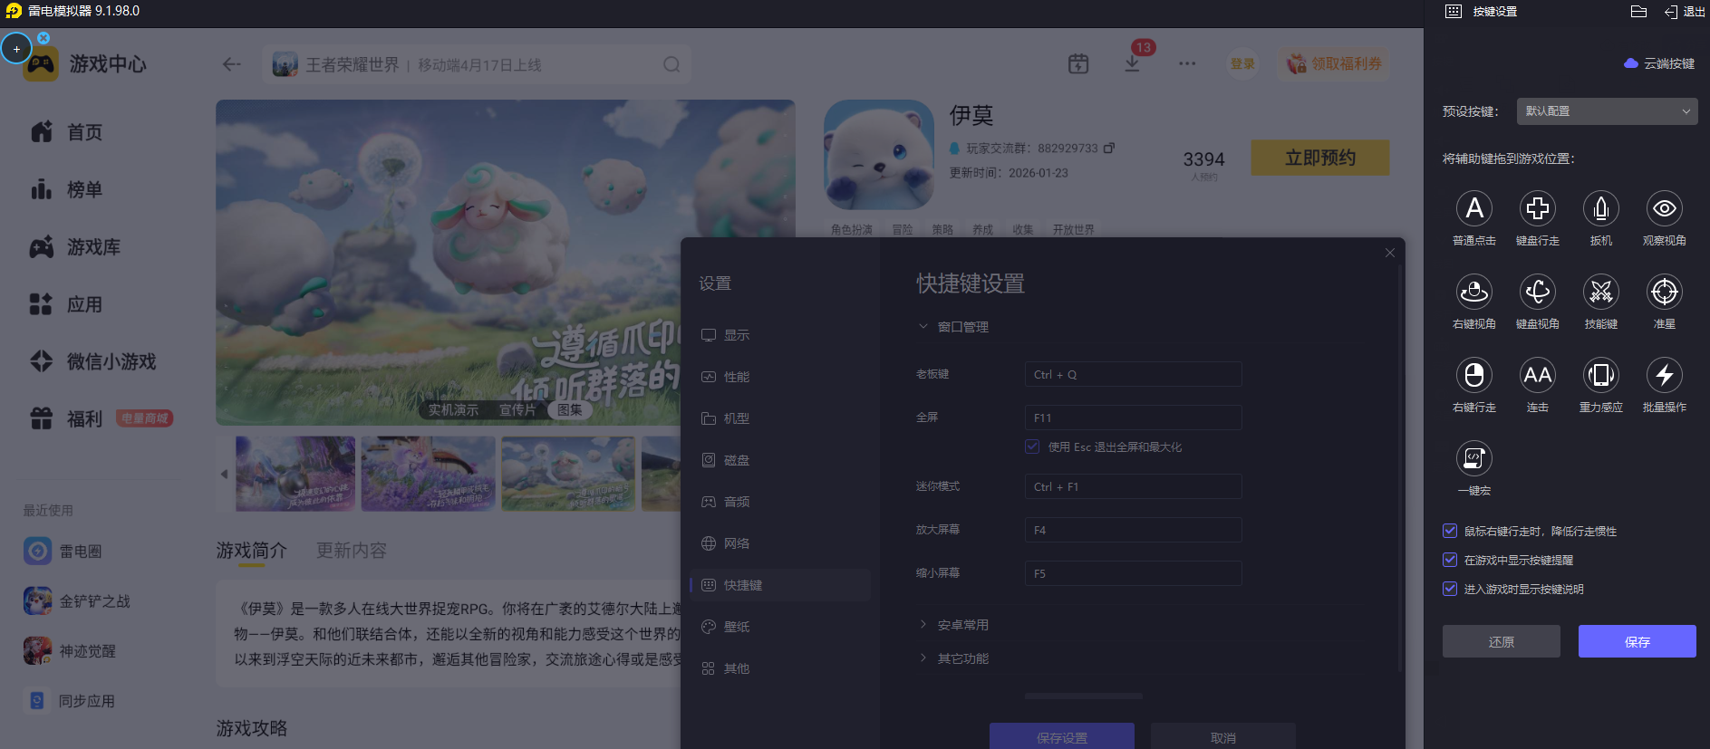The height and width of the screenshot is (749, 1710).
Task: Edit the 缩小屏幕 F5 shortcut field
Action: tap(1133, 573)
